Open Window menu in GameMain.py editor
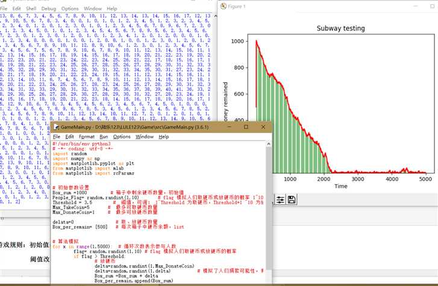Viewport: 438px width, 286px height. coord(145,137)
